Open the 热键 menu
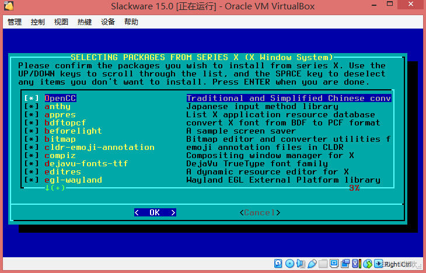The image size is (426, 273). tap(84, 22)
